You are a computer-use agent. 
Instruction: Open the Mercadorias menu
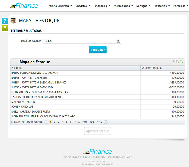pos(123,6)
